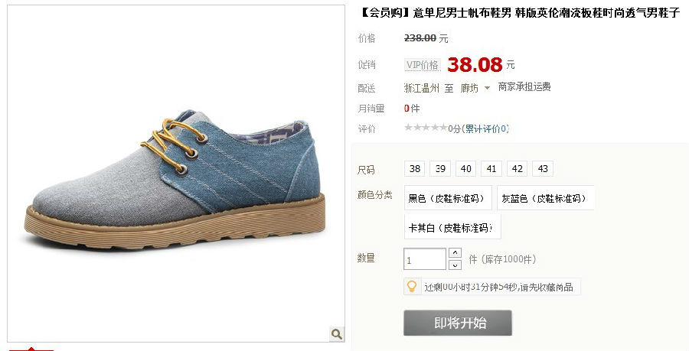Choose size 40
The image size is (689, 351).
pyautogui.click(x=465, y=168)
